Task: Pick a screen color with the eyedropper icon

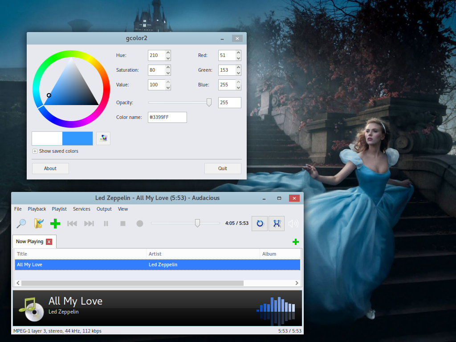Action: pos(103,138)
